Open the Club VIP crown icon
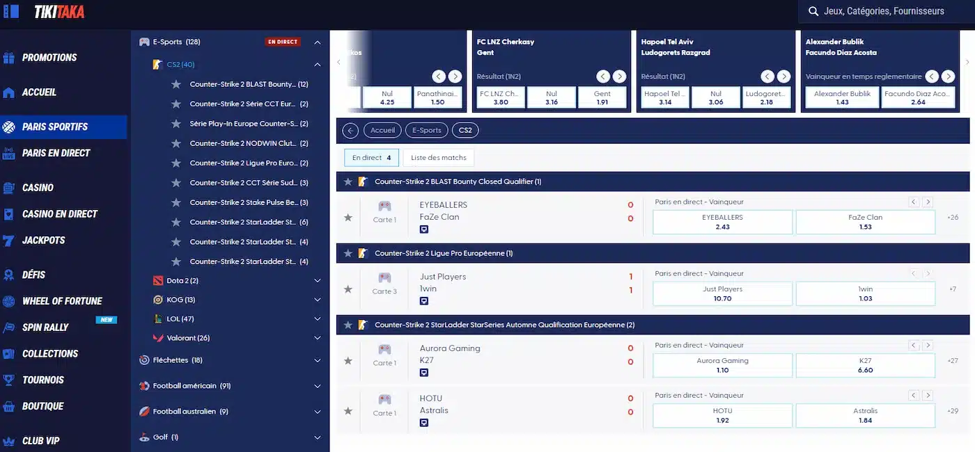The width and height of the screenshot is (975, 452). point(8,441)
